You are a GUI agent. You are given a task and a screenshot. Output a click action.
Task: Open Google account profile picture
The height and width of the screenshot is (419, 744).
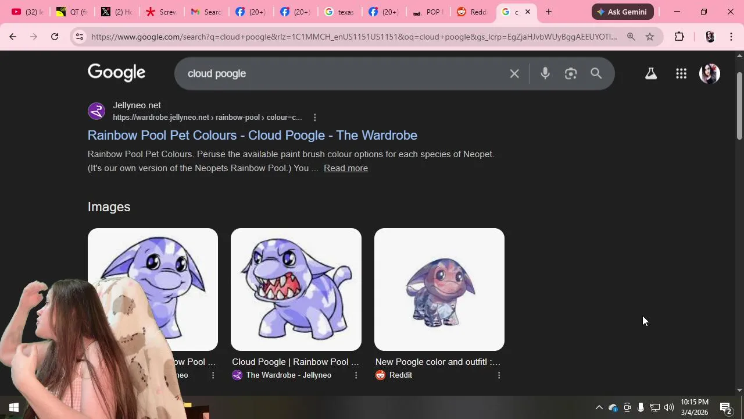tap(710, 73)
